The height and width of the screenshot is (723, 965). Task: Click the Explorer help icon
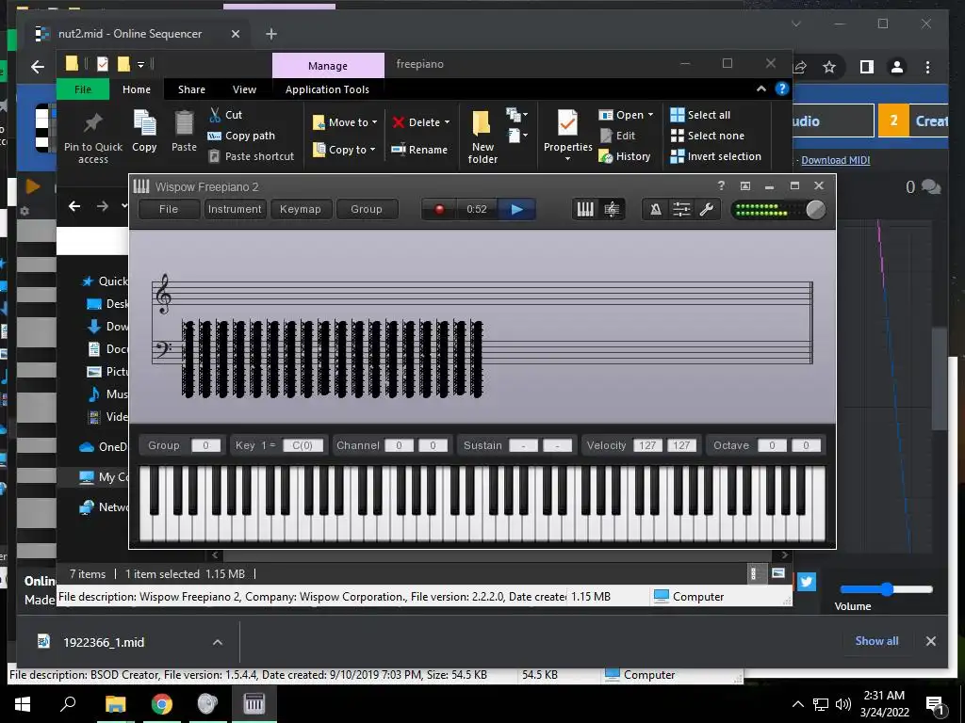pyautogui.click(x=781, y=89)
